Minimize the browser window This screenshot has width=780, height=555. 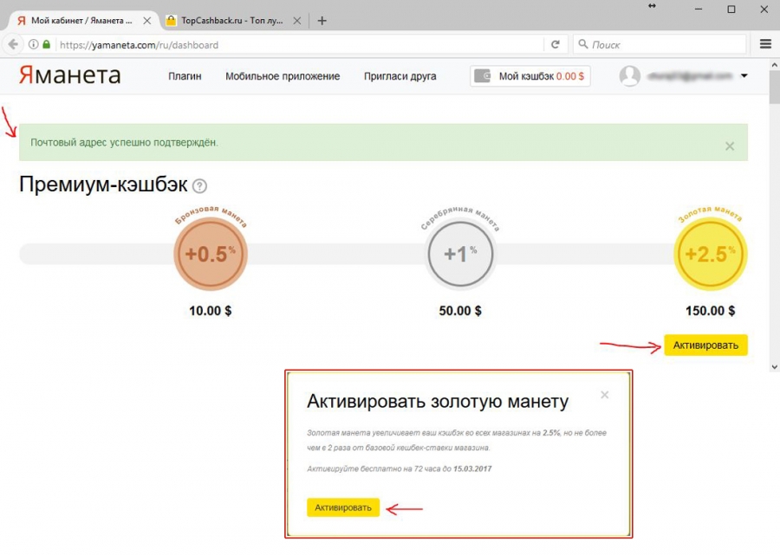(x=699, y=9)
